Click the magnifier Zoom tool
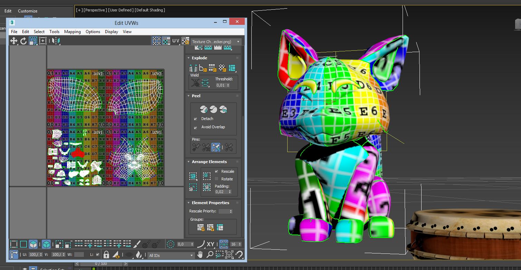 (x=210, y=255)
